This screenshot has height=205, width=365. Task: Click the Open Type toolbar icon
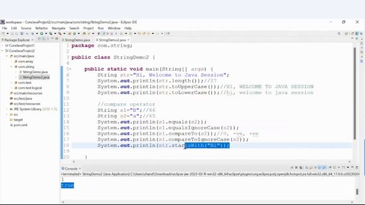(84, 34)
